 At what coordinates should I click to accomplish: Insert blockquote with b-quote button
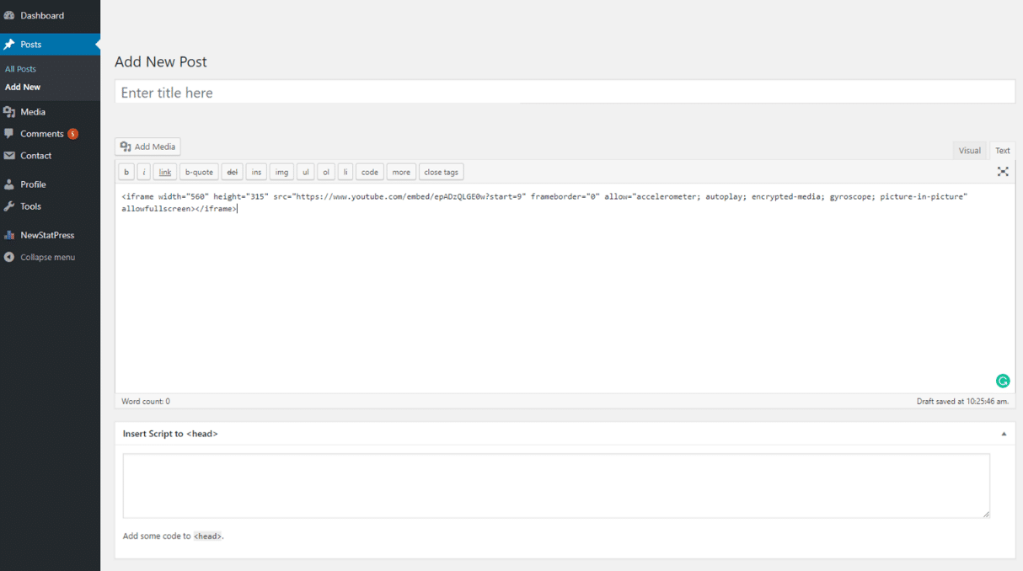[199, 172]
